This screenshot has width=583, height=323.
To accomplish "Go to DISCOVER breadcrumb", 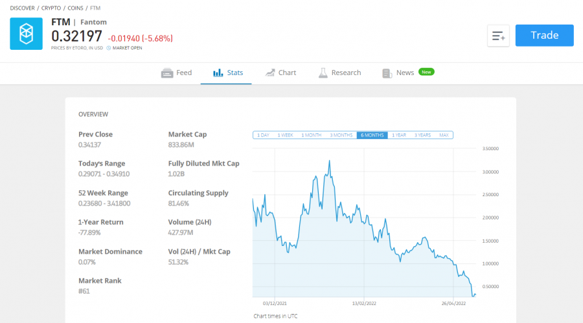I will 22,8.
